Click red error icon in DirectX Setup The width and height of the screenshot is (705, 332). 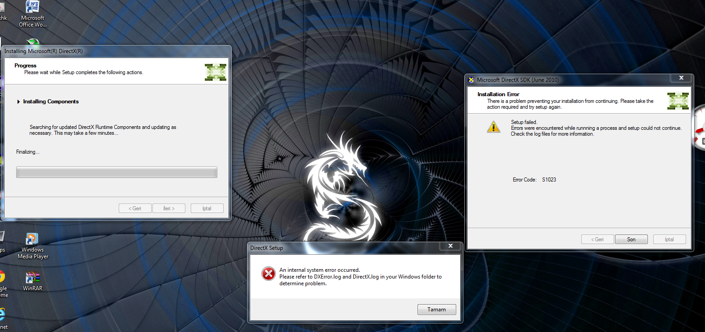[268, 273]
